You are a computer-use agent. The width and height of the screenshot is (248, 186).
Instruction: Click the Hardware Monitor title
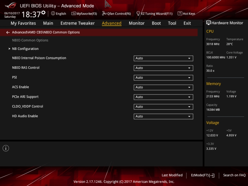[x=227, y=23]
